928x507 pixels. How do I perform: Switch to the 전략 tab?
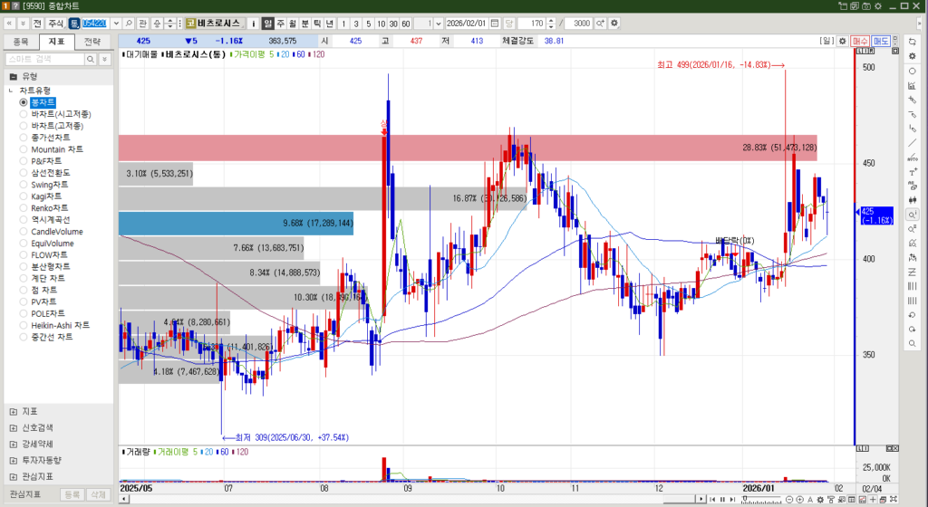pos(92,42)
